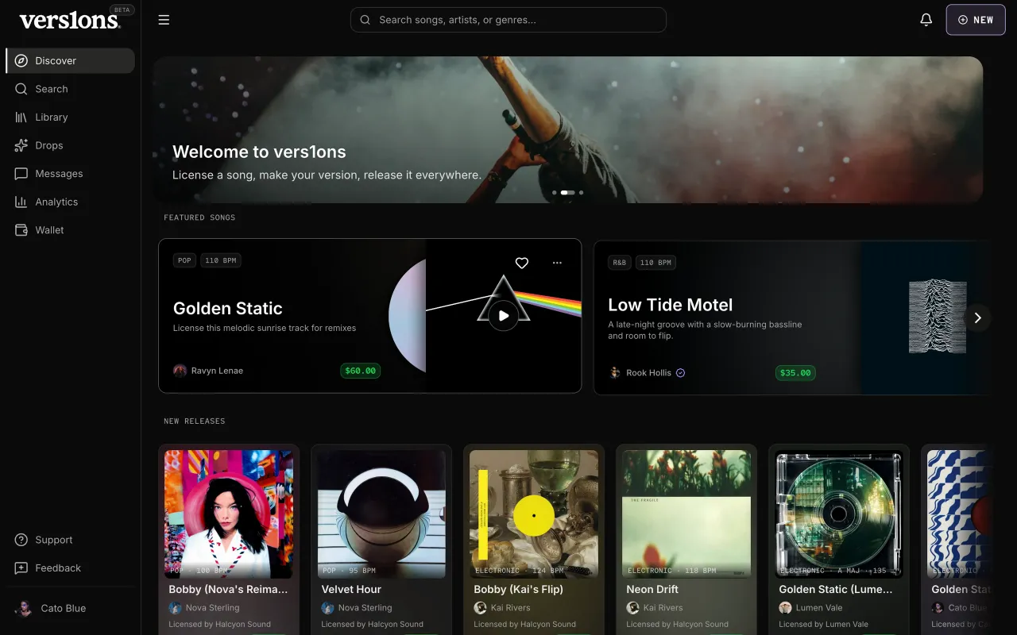This screenshot has height=635, width=1017.
Task: Open Golden Static (Lumen) CD cover
Action: [x=839, y=514]
